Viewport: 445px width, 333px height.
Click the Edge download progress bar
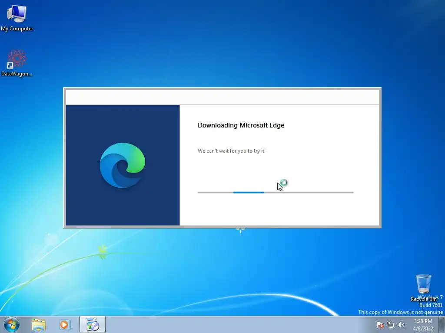click(x=276, y=193)
